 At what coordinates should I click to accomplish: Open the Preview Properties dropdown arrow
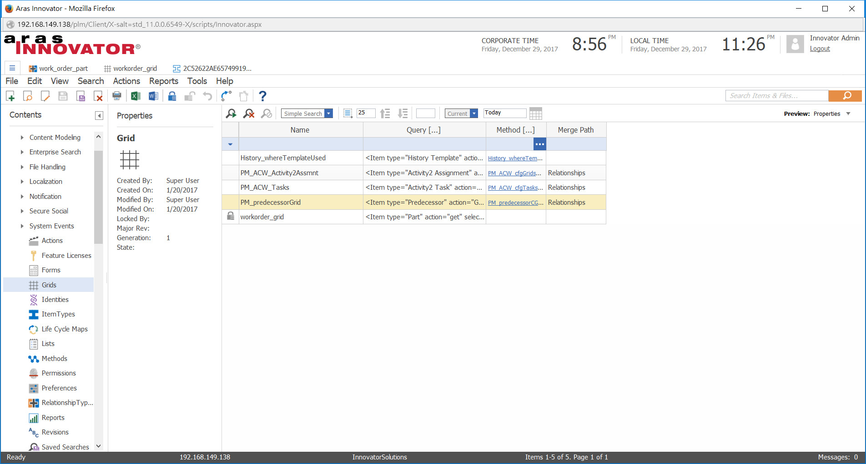coord(848,114)
